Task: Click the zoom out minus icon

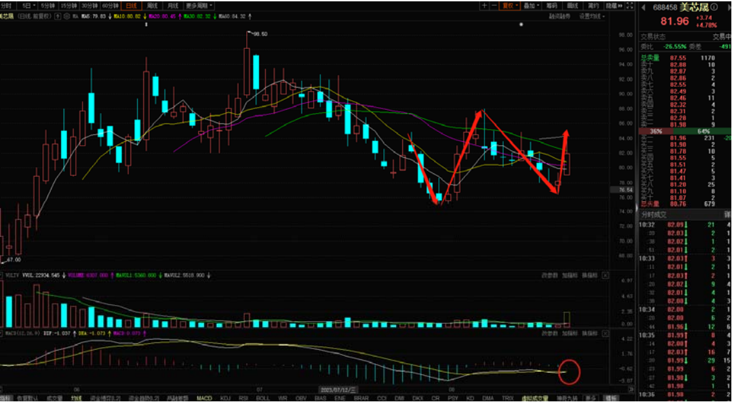Action: pyautogui.click(x=494, y=5)
